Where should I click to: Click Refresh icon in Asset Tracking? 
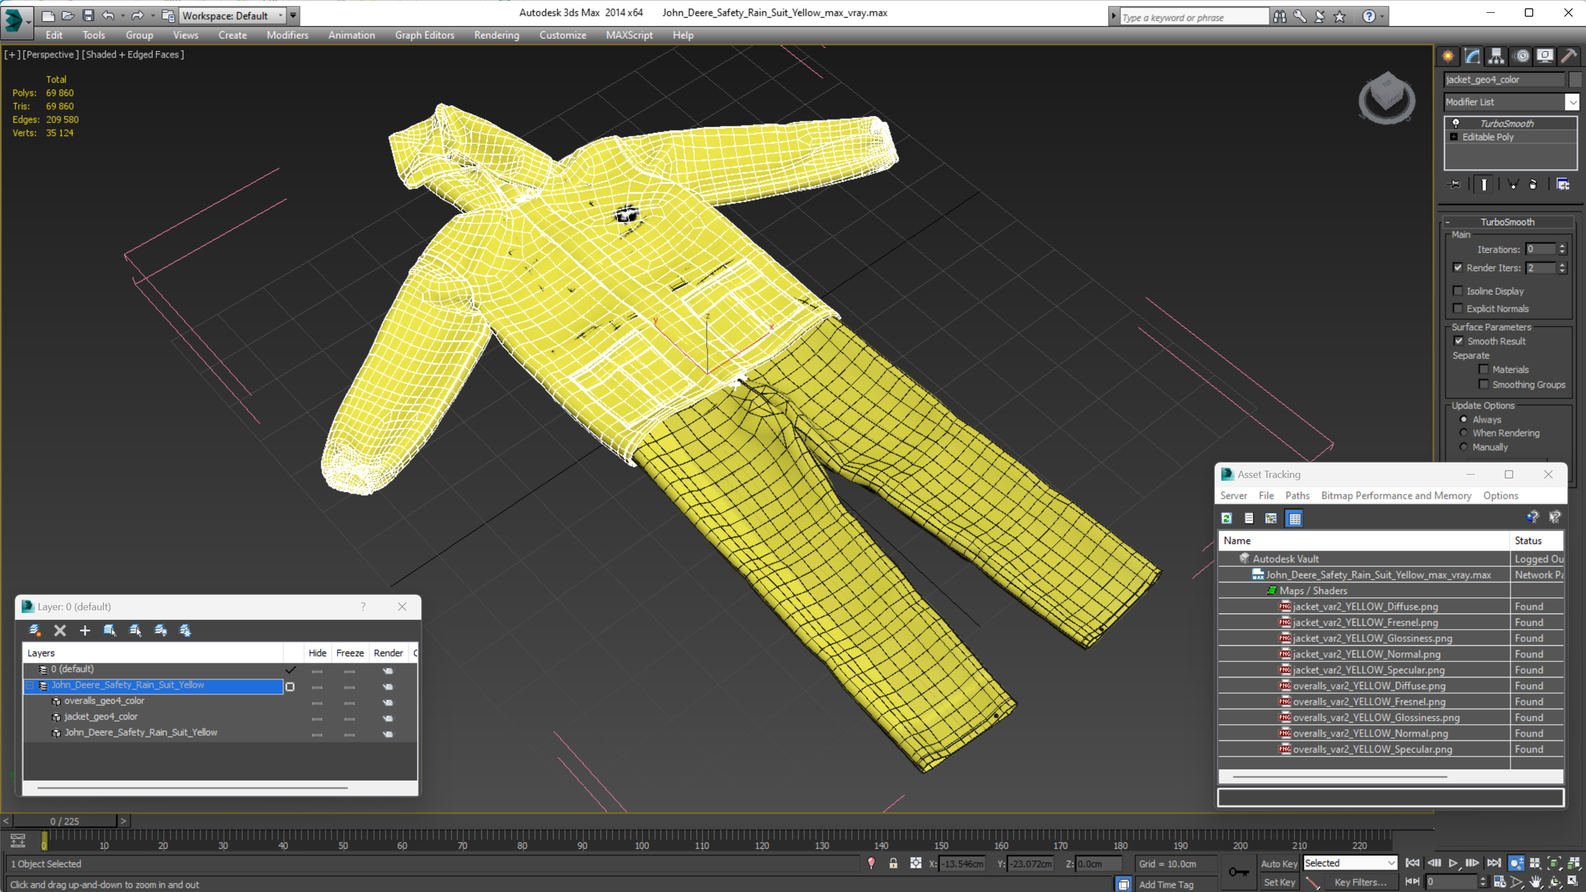1227,519
